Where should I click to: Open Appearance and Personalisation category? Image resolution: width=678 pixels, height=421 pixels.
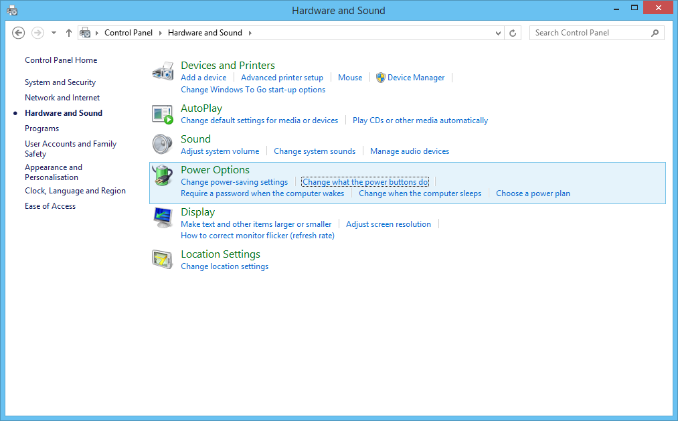pos(54,172)
